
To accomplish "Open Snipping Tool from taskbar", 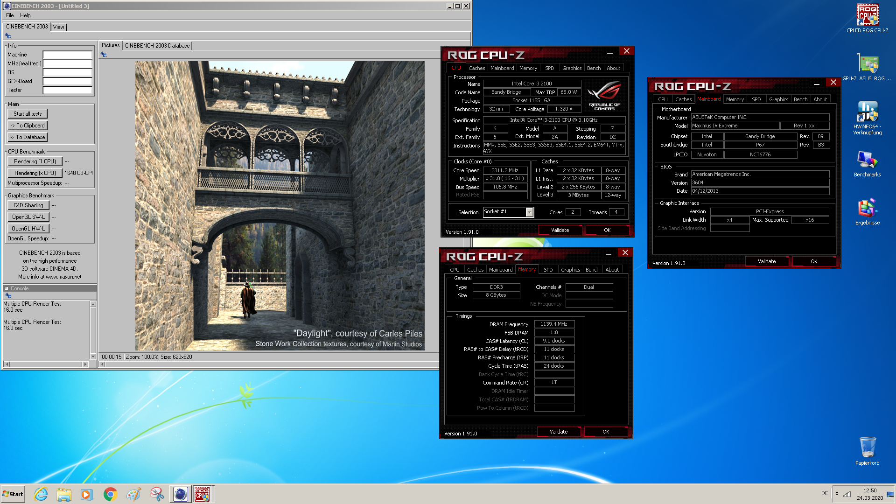I will tap(157, 494).
